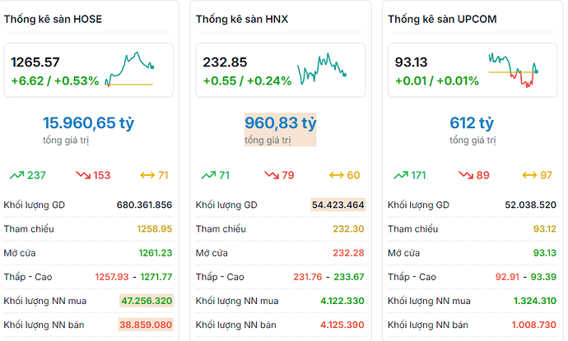568x341 pixels.
Task: Click the UPCOM declining stocks down-arrow icon
Action: 466,175
